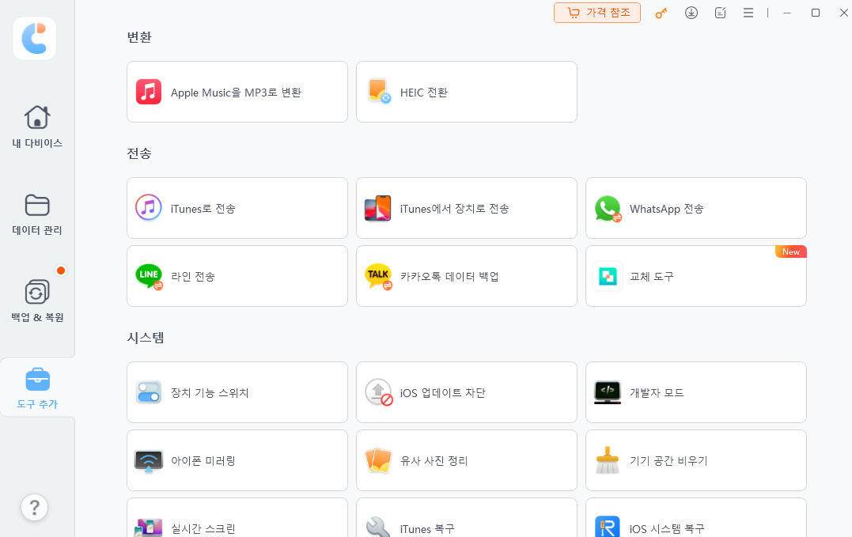The height and width of the screenshot is (537, 852).
Task: Click the 가격 참조 pricing button
Action: (x=597, y=13)
